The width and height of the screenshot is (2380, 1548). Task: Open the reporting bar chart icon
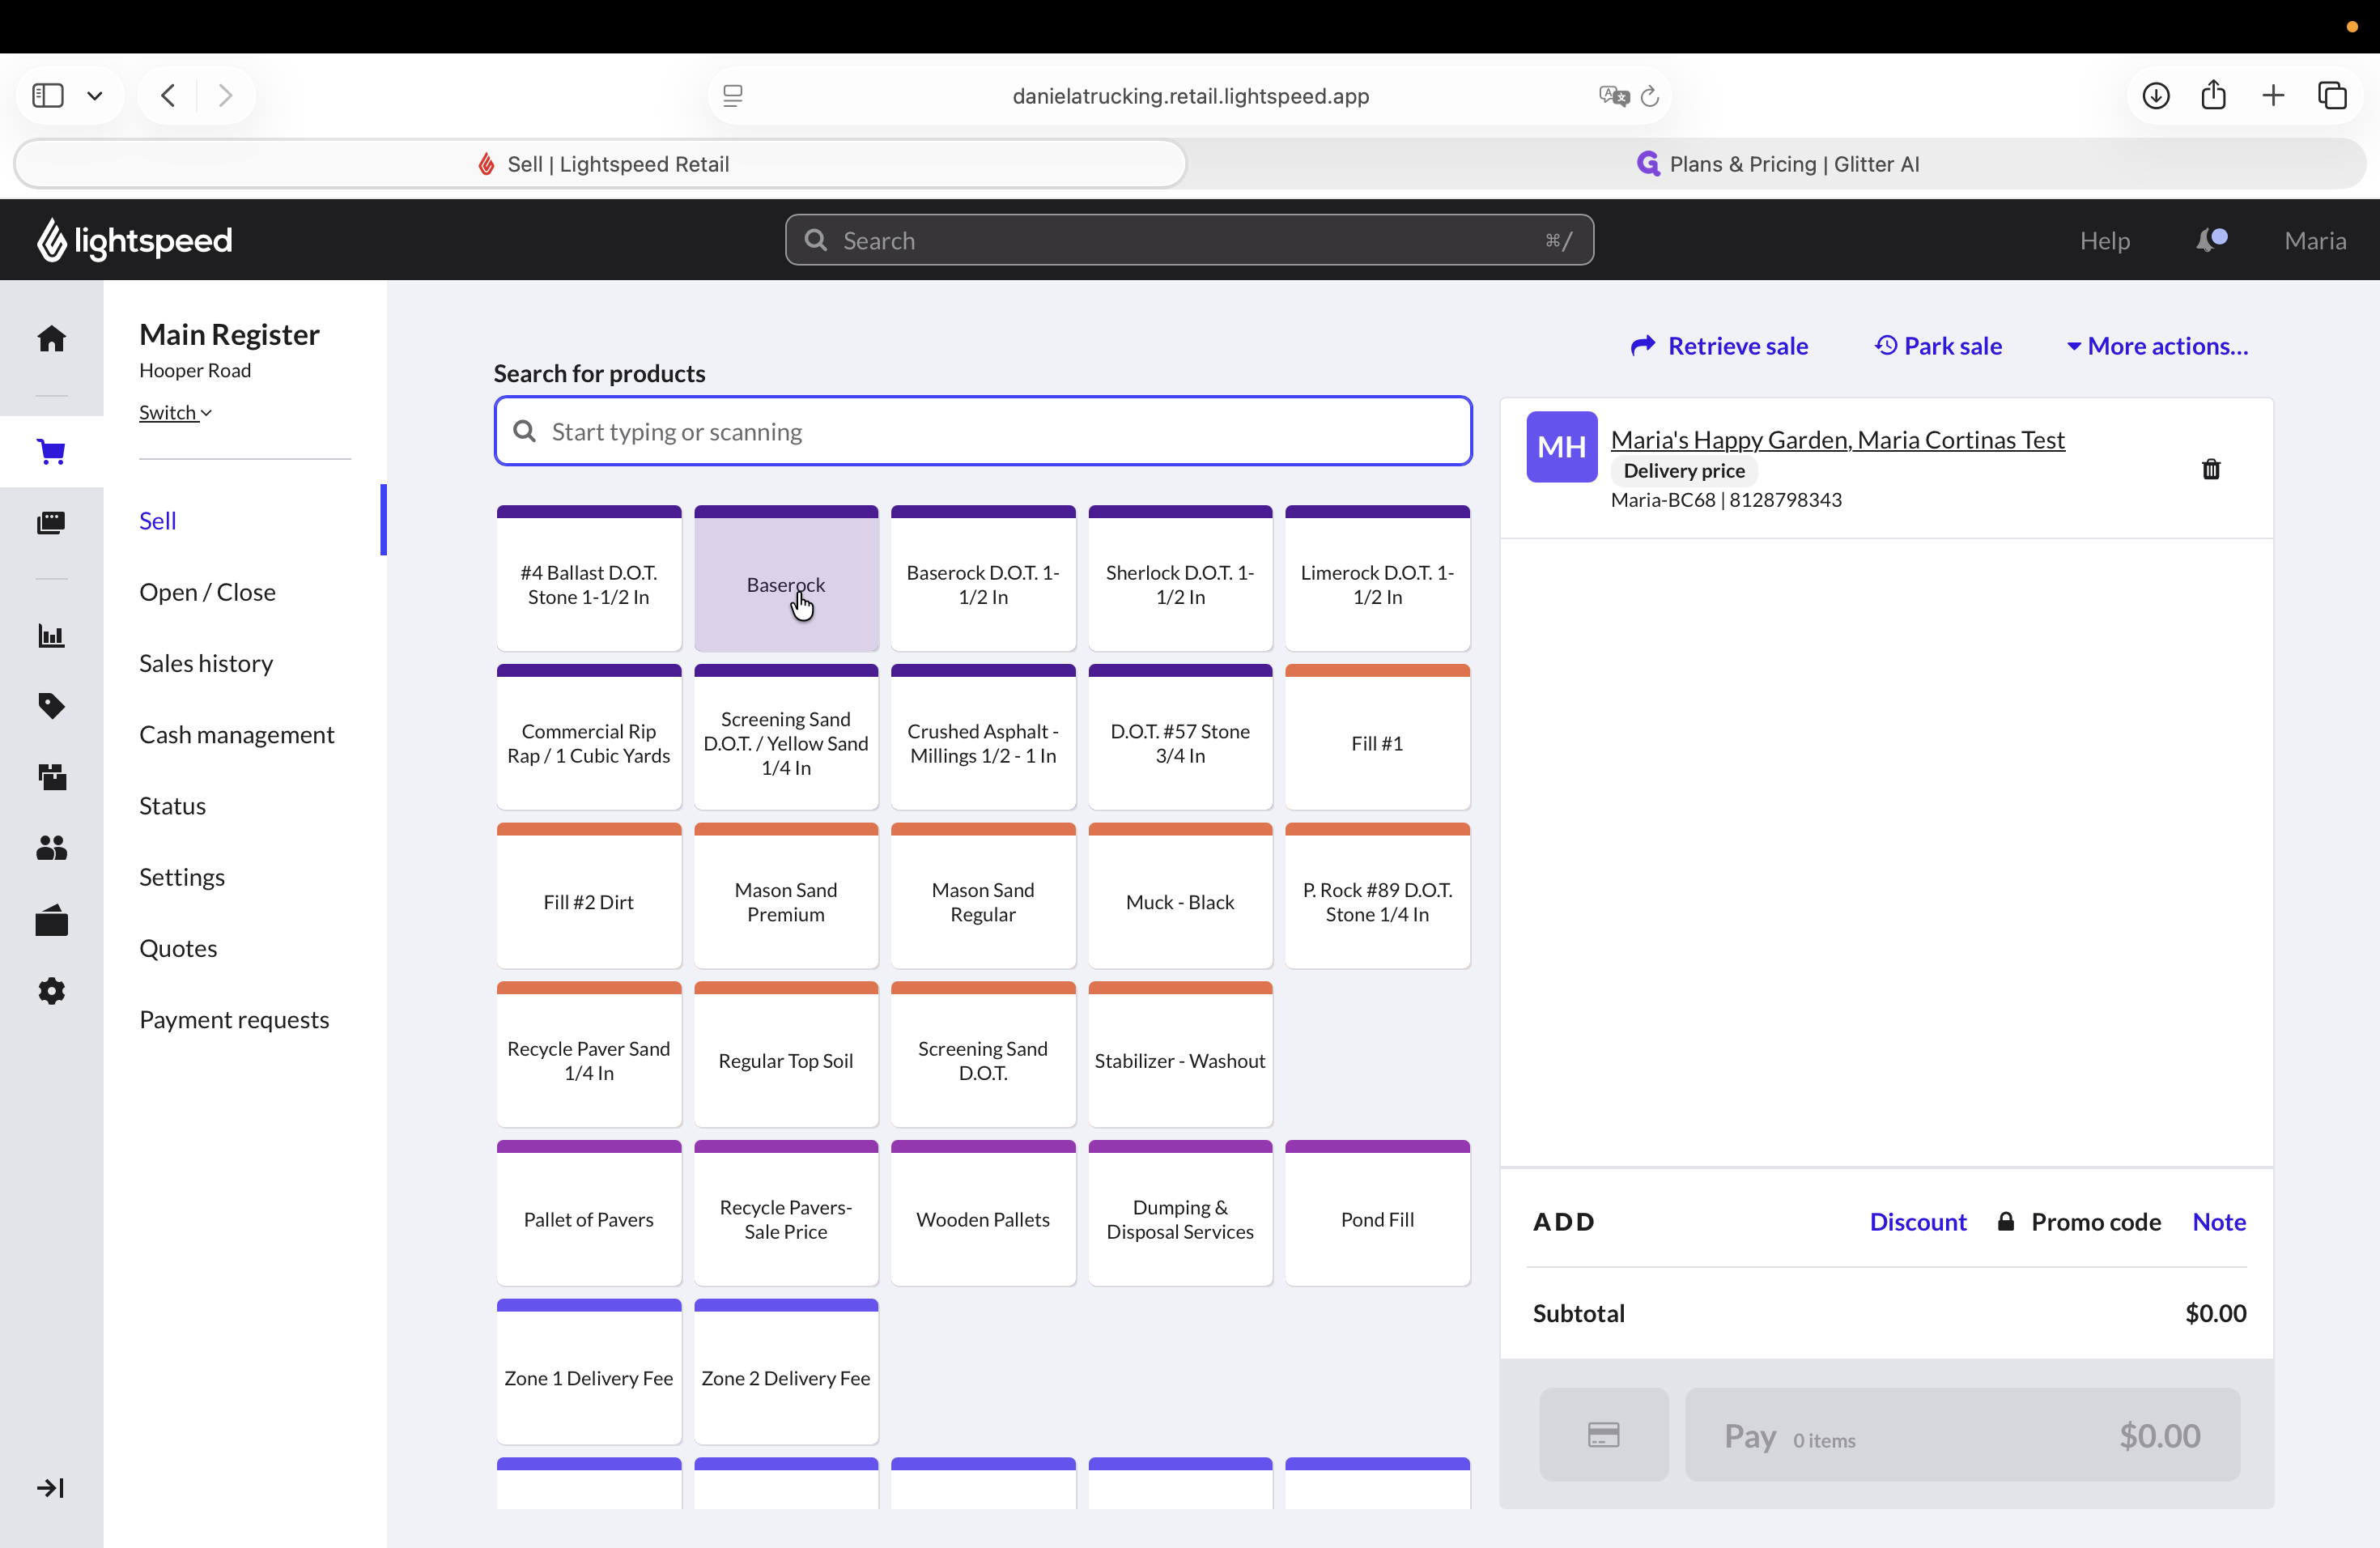(x=51, y=636)
